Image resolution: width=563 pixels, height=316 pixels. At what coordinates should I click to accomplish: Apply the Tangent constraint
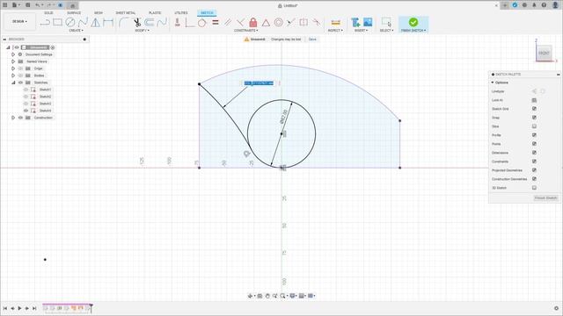201,23
